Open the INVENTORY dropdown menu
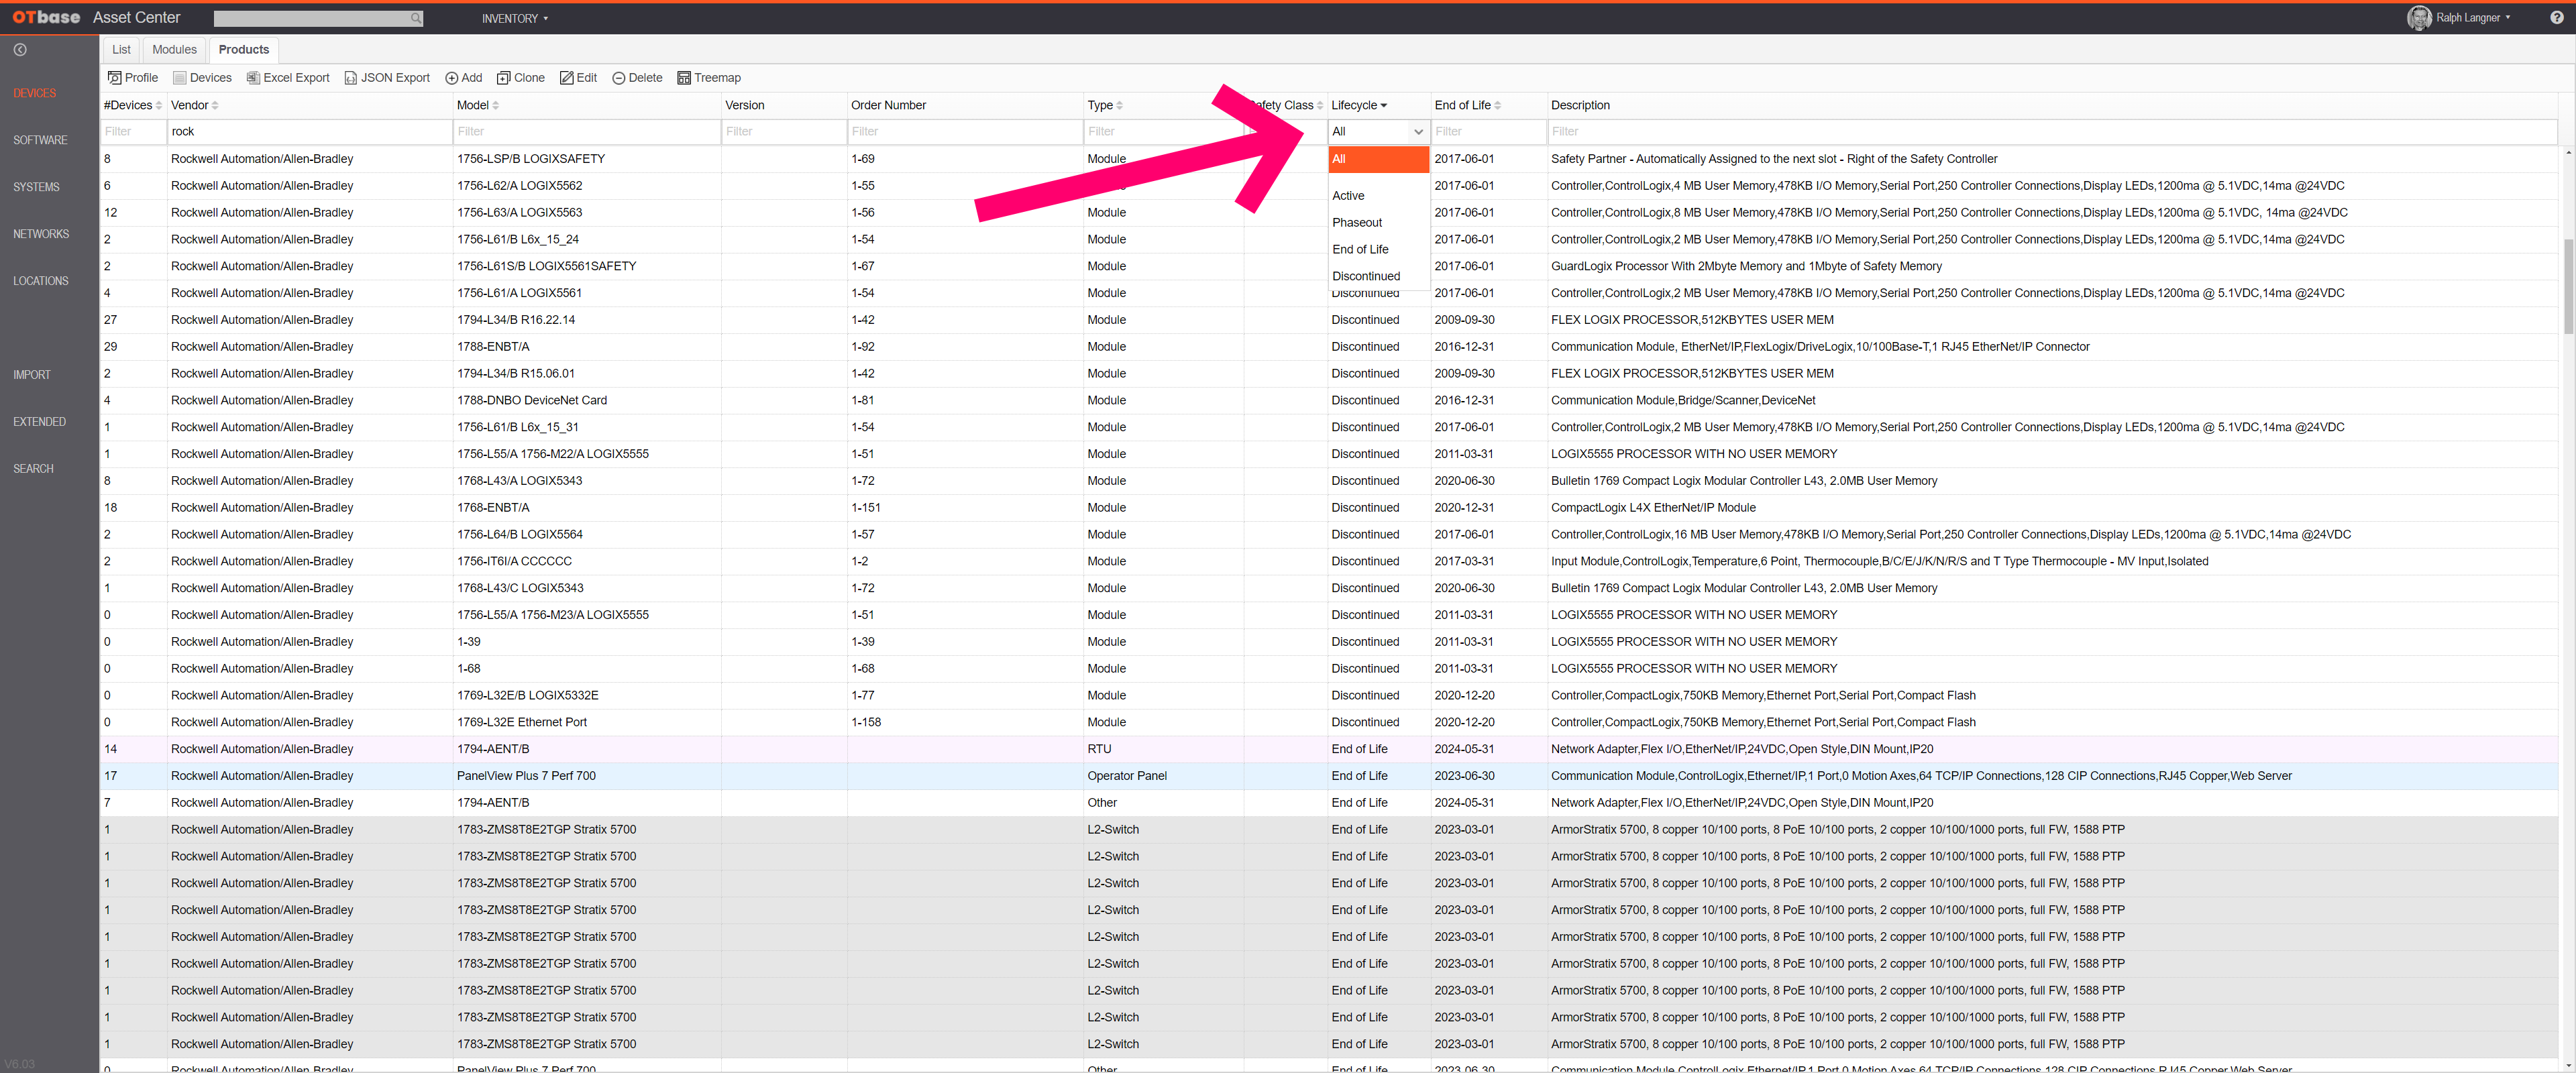This screenshot has height=1073, width=2576. coord(514,18)
